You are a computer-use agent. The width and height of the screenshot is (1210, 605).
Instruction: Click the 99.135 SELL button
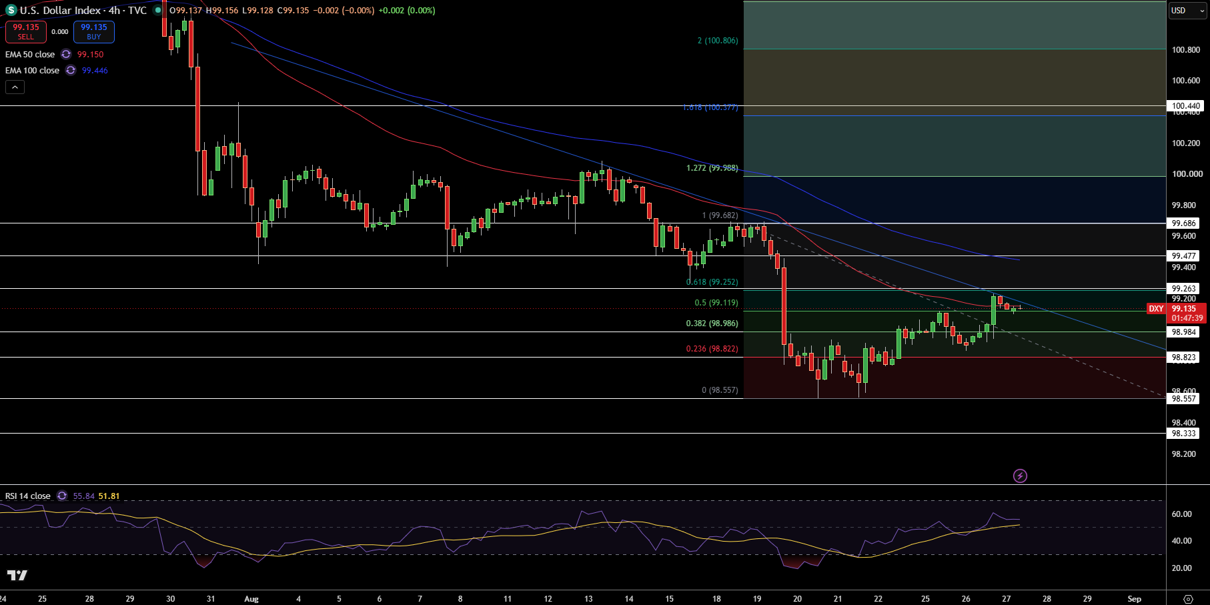[x=26, y=31]
